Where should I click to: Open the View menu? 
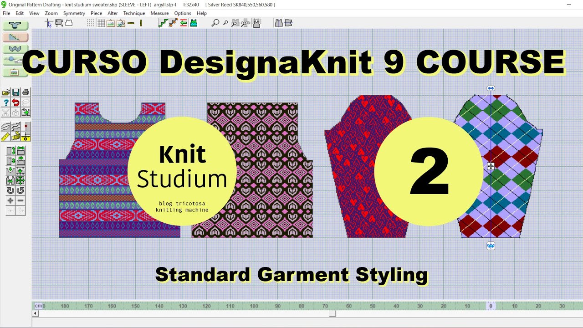pos(34,13)
